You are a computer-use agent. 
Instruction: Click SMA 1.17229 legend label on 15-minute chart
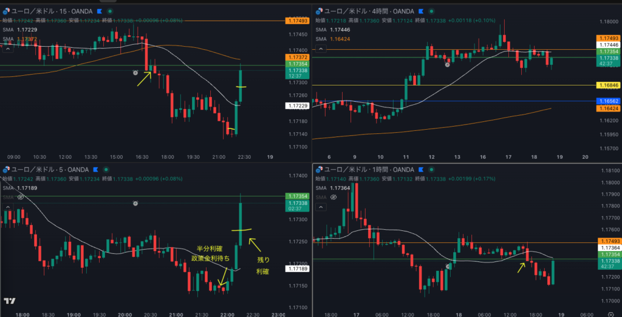pos(19,29)
